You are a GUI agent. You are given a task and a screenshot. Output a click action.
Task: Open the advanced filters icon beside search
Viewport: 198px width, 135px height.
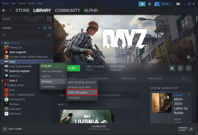pos(49,35)
